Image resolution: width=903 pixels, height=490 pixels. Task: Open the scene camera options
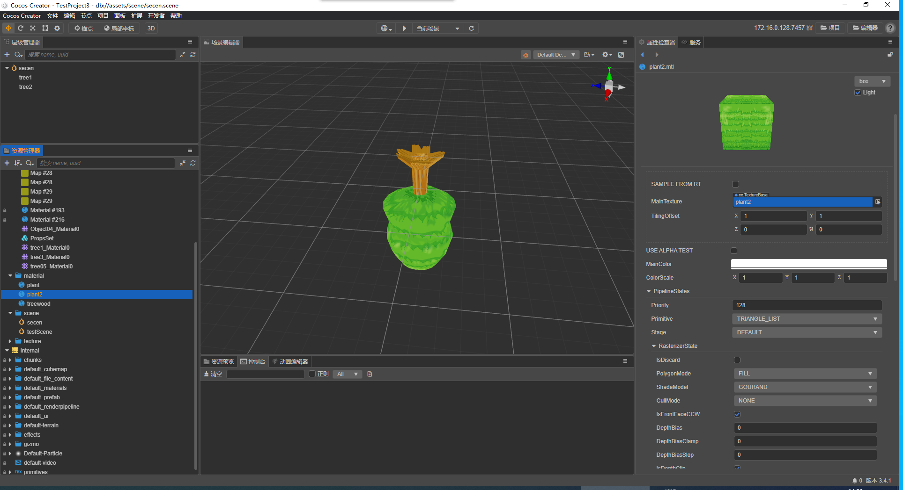pyautogui.click(x=589, y=55)
